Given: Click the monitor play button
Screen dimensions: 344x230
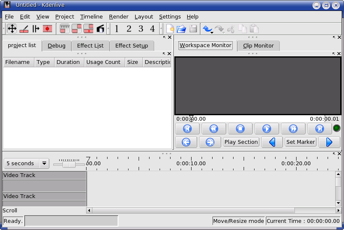Looking at the screenshot, I should point(267,129).
